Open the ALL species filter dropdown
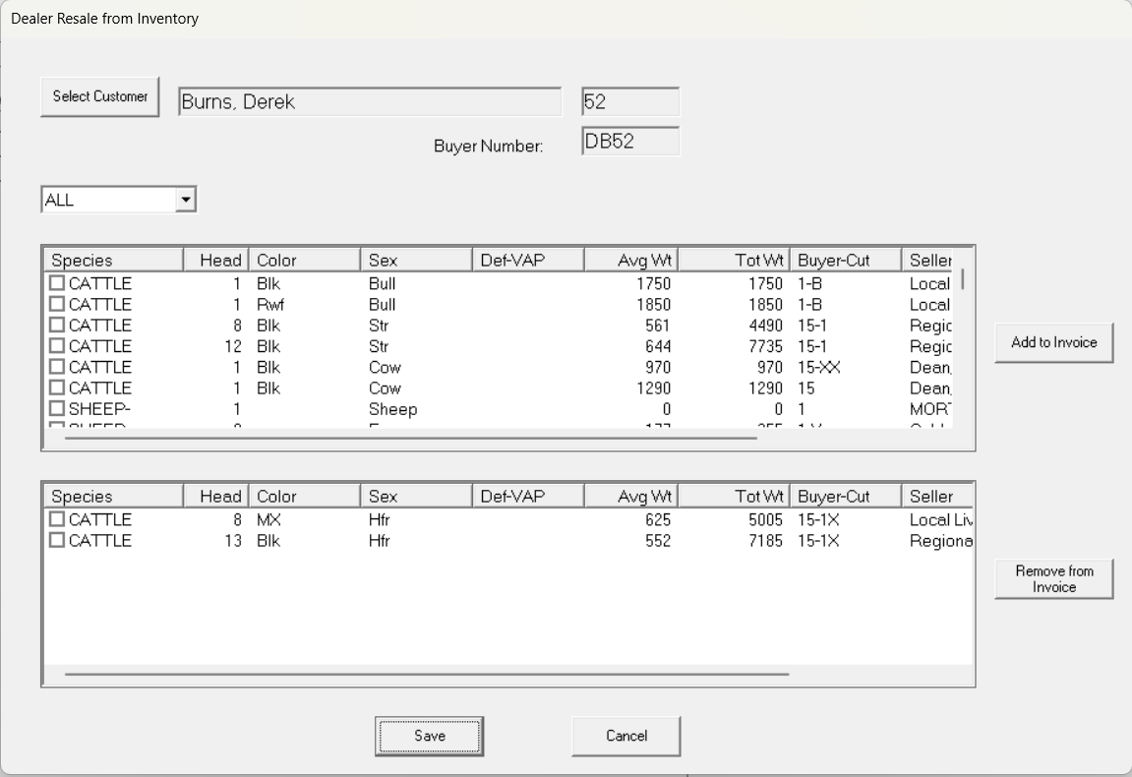Viewport: 1132px width, 777px height. pos(188,199)
